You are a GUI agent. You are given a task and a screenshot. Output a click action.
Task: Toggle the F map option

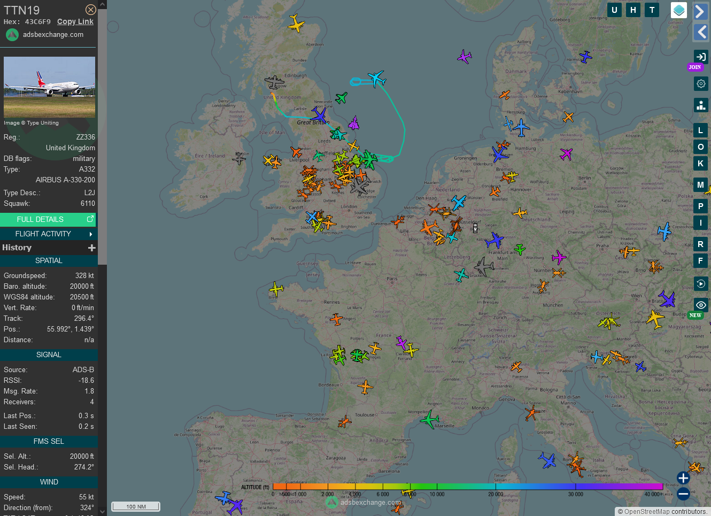pyautogui.click(x=701, y=260)
